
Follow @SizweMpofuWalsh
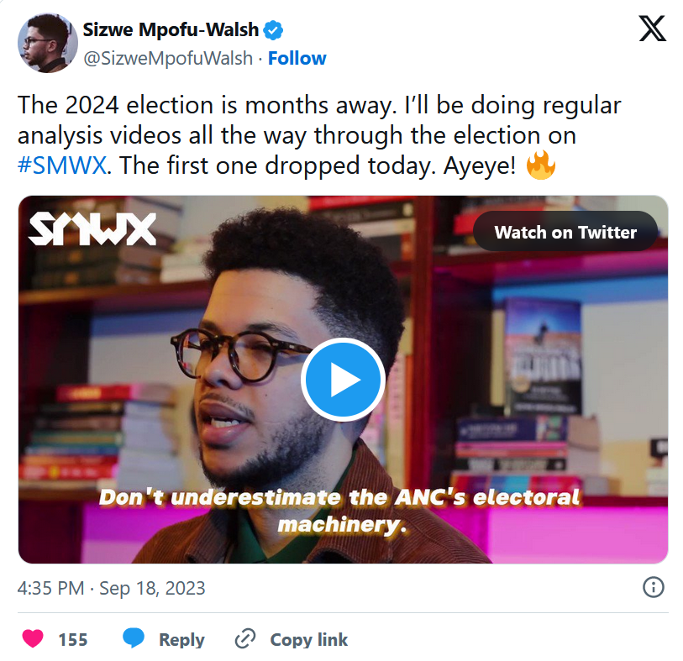(297, 58)
